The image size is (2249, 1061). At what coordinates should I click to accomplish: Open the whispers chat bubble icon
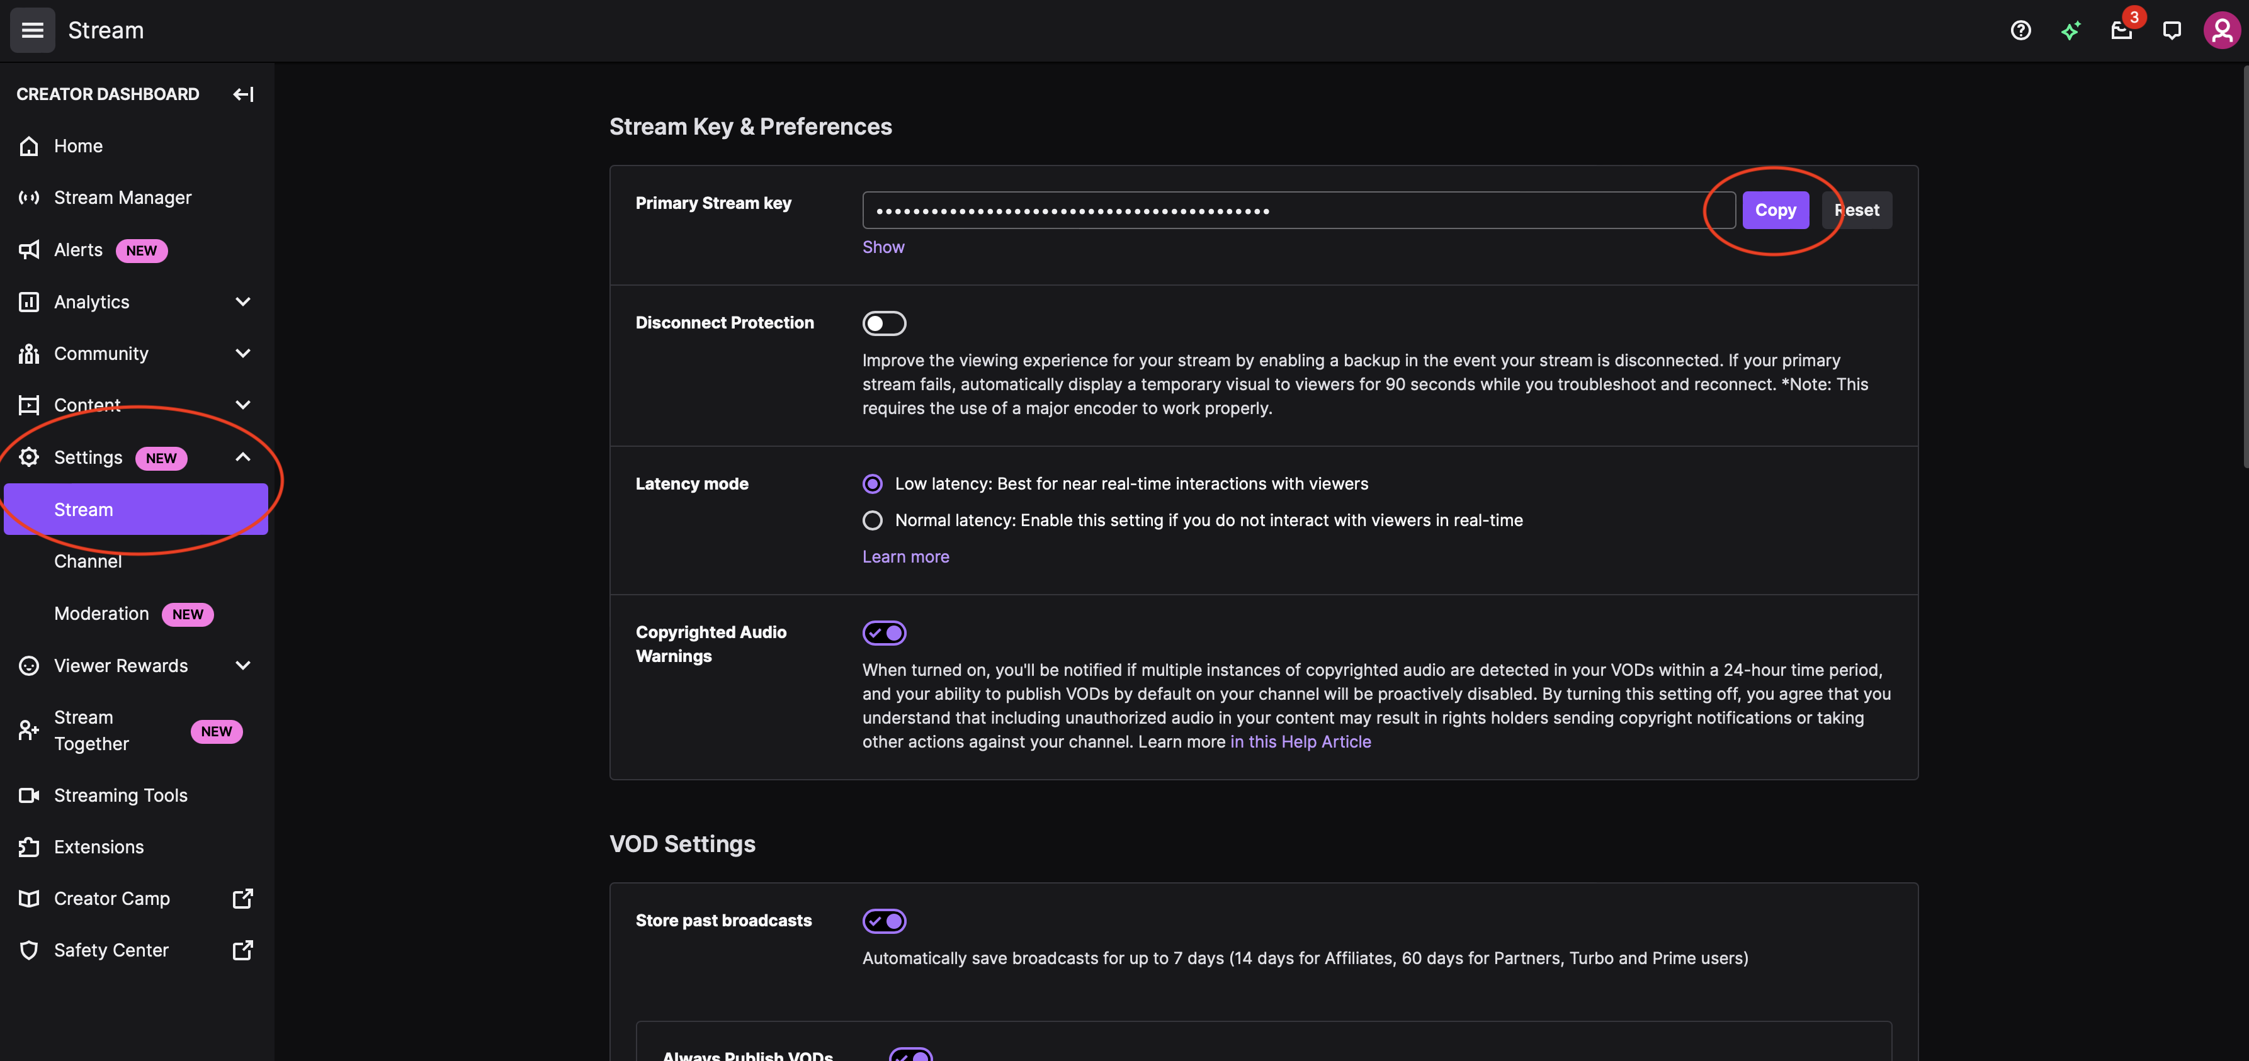(x=2172, y=31)
